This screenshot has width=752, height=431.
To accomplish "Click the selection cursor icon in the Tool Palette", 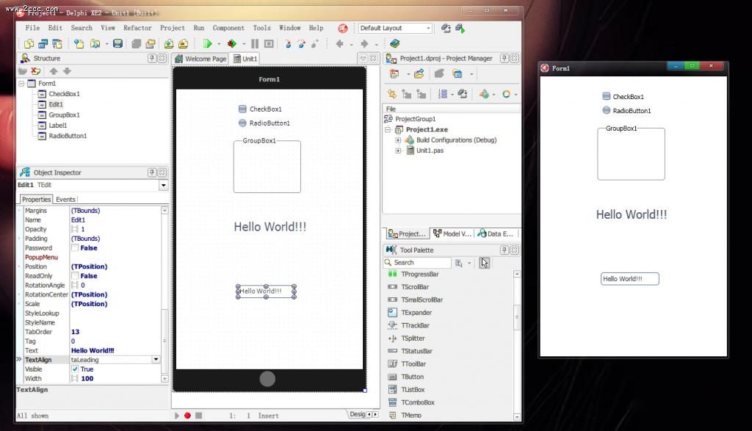I will [485, 263].
